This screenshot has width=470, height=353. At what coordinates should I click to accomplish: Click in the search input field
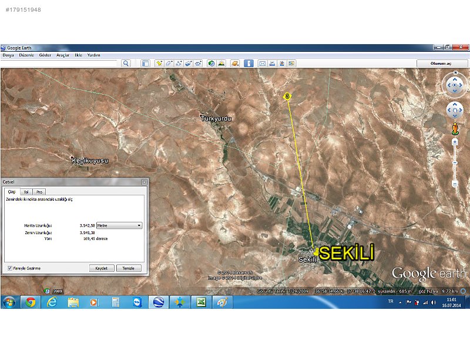[59, 64]
